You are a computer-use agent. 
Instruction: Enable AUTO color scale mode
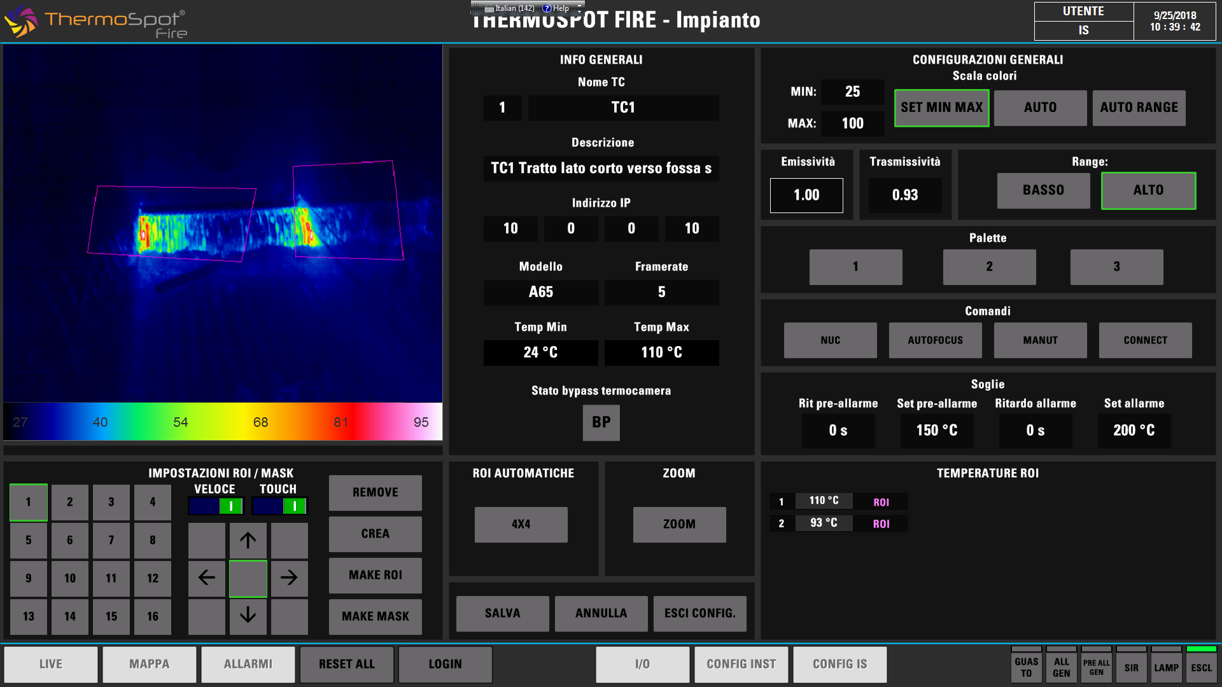click(x=1040, y=108)
